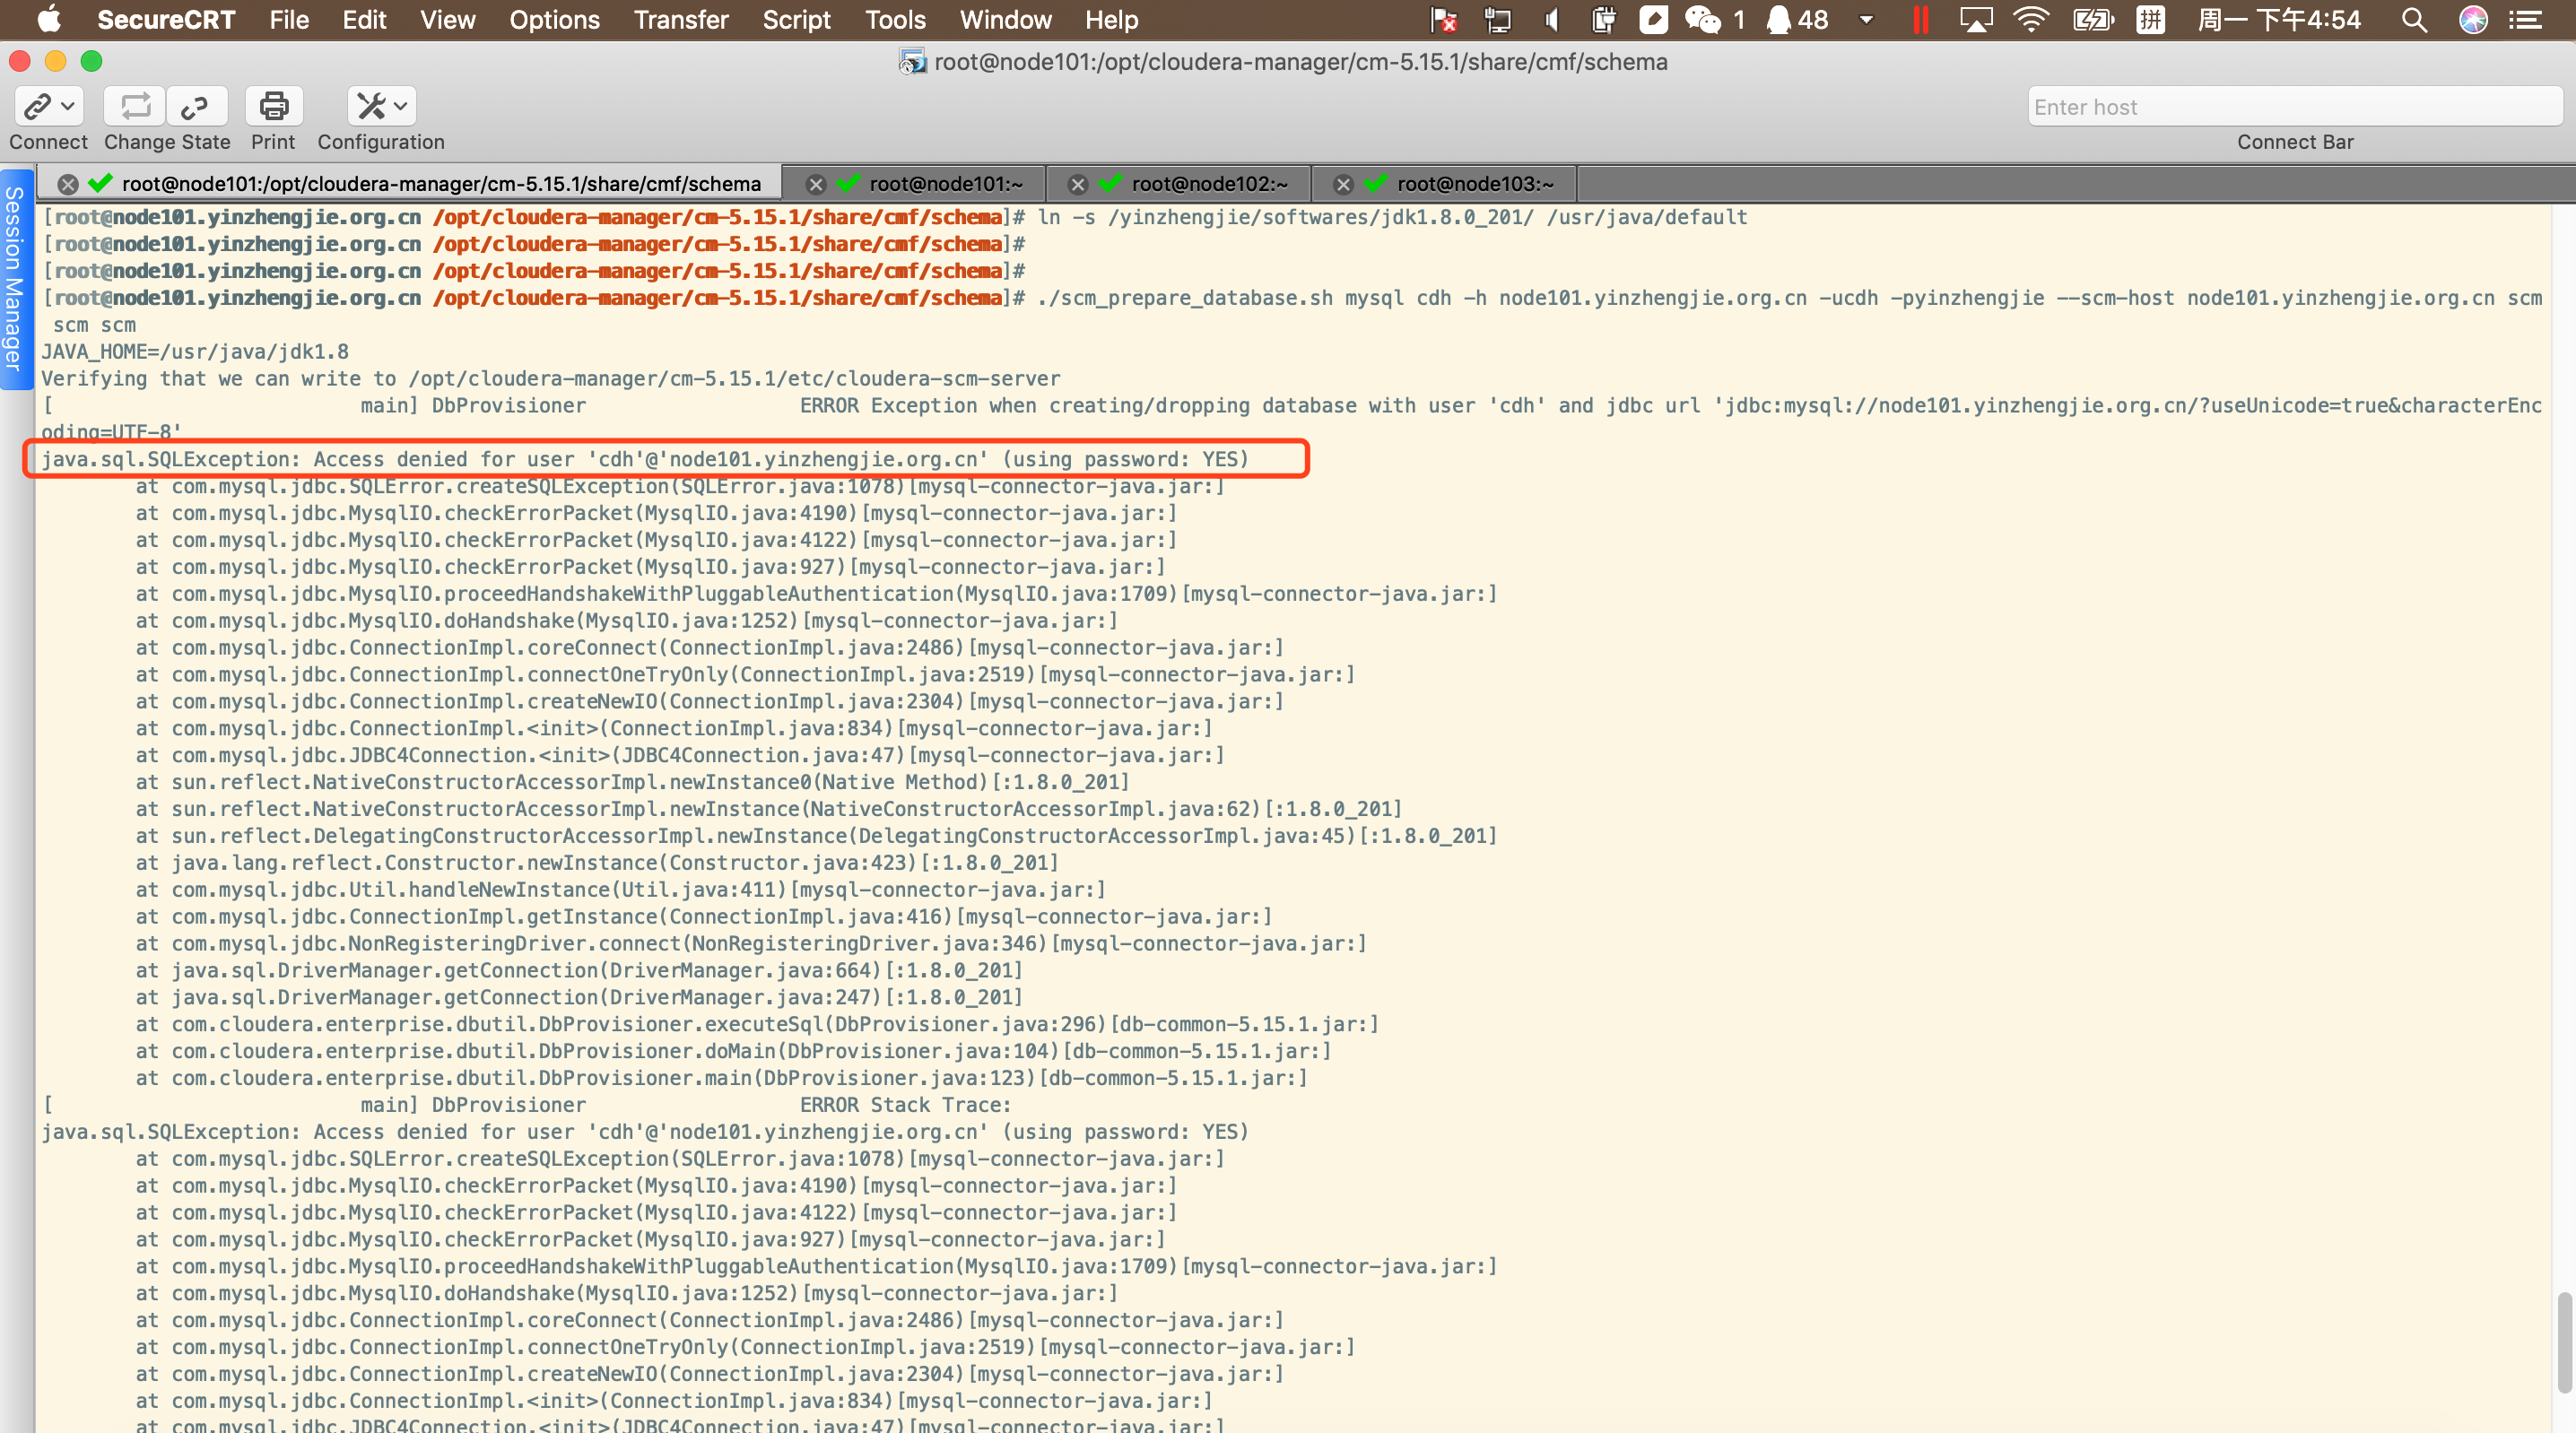This screenshot has width=2576, height=1433.
Task: Open the SecureCRT application menu
Action: tap(166, 20)
